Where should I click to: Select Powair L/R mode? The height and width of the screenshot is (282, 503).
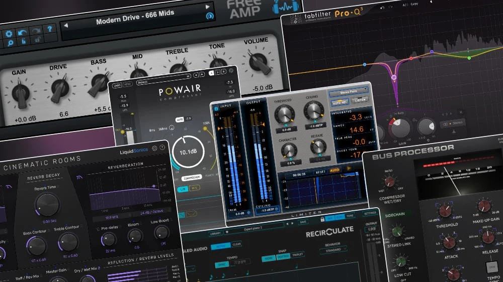coord(183,189)
